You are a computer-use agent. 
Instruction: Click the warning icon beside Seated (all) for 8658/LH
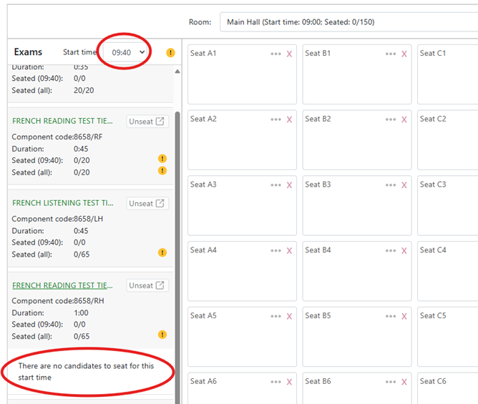(x=162, y=252)
